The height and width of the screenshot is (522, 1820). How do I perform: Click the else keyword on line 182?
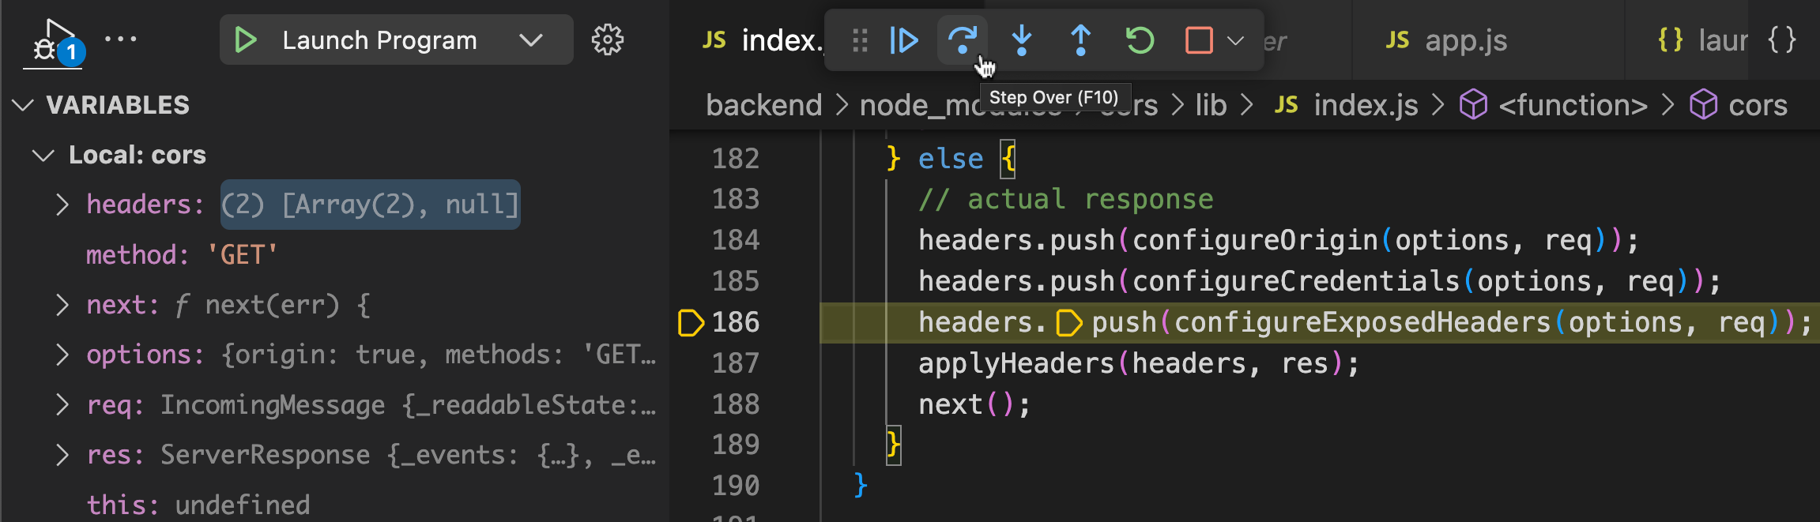(x=951, y=159)
